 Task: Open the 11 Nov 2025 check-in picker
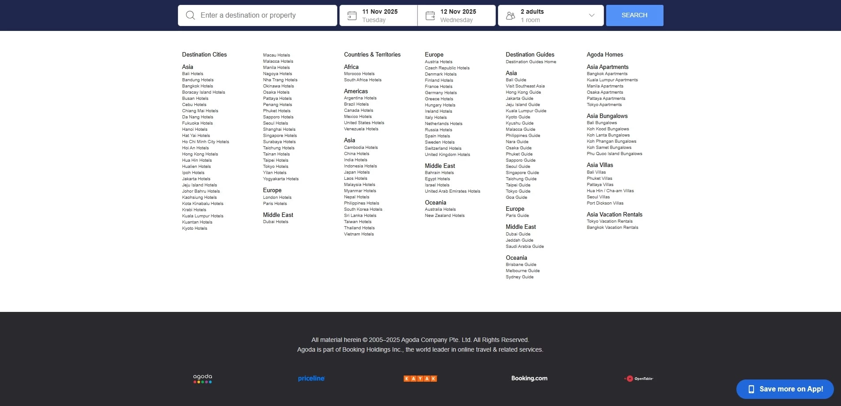click(x=380, y=15)
